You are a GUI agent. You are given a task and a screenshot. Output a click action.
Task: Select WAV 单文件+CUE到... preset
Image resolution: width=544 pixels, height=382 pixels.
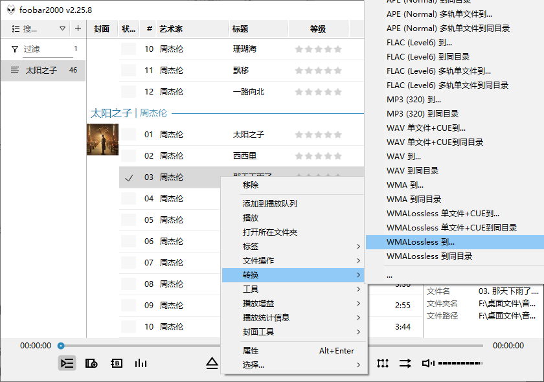pyautogui.click(x=455, y=128)
